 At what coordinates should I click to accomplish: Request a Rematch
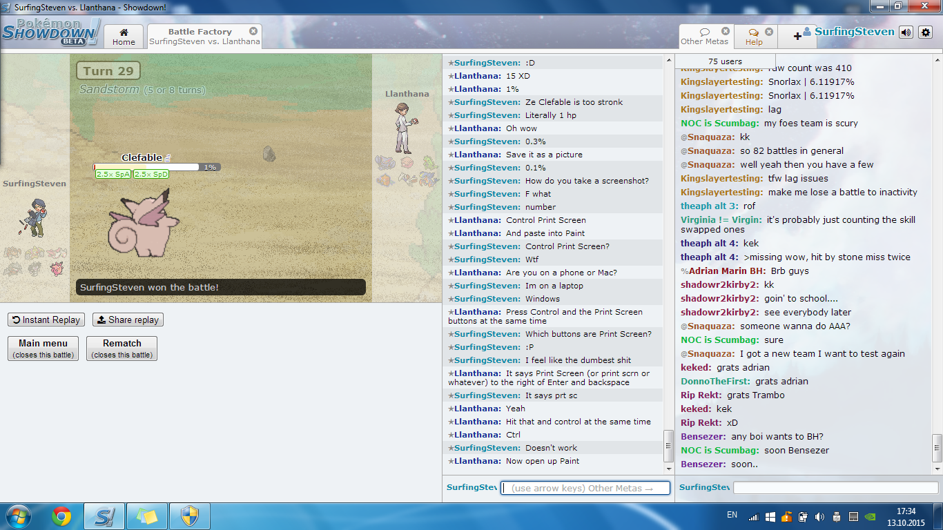pyautogui.click(x=121, y=349)
